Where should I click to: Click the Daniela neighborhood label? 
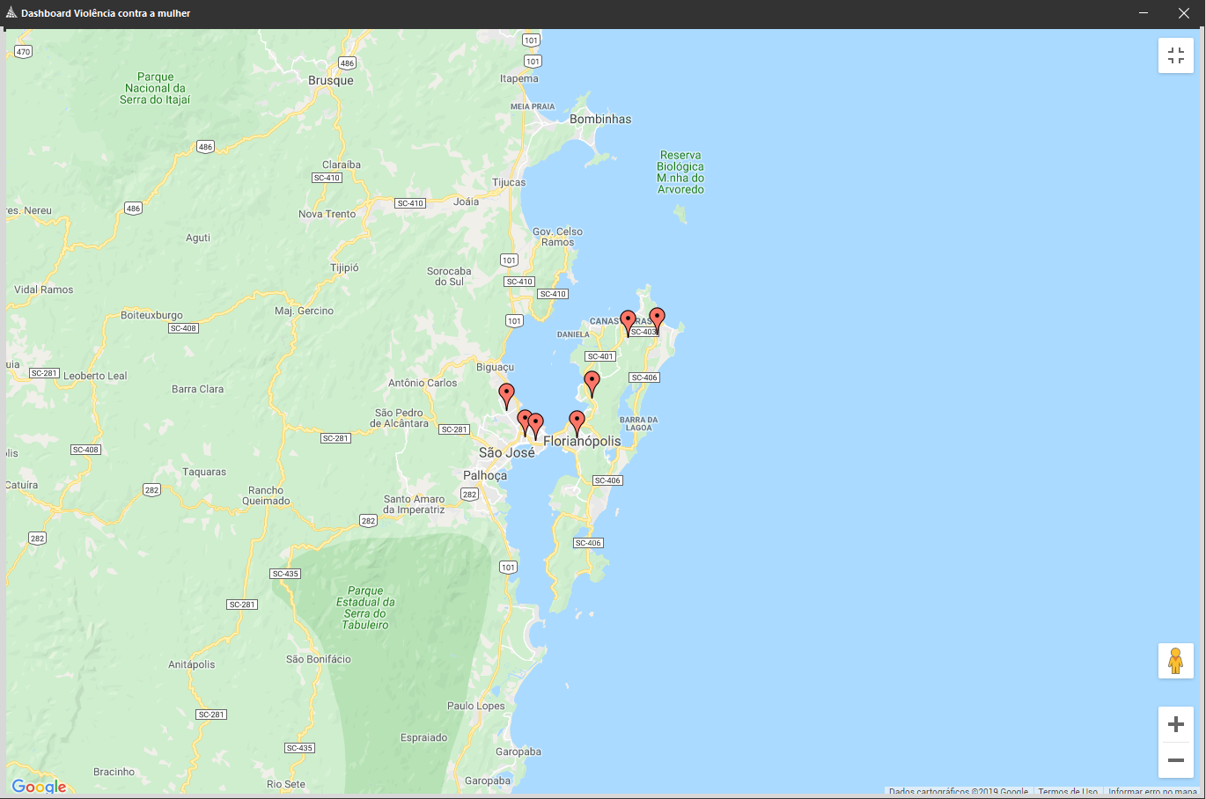(573, 334)
